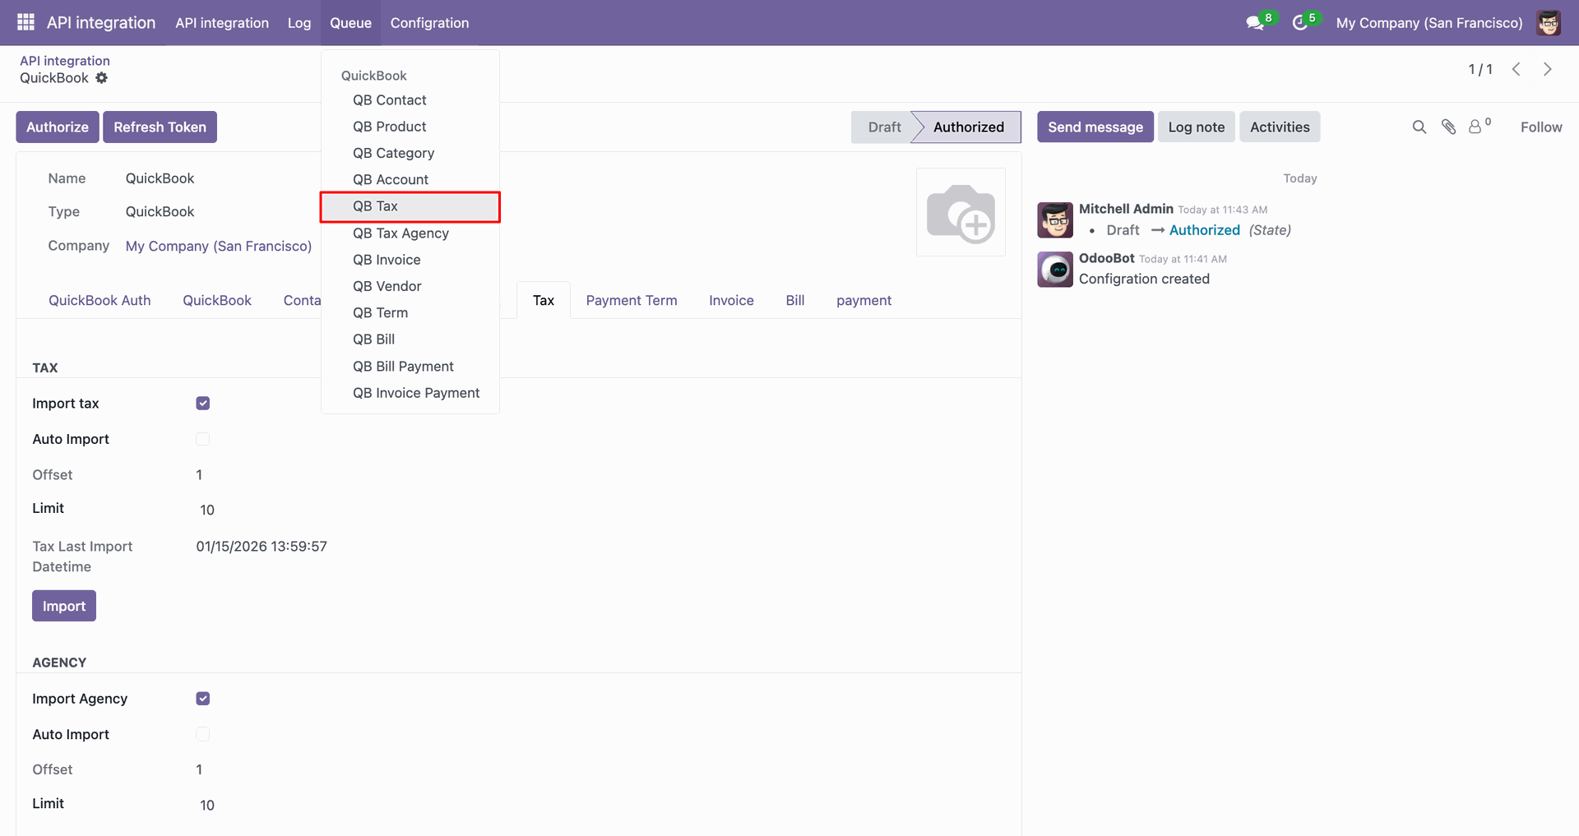This screenshot has height=836, width=1579.
Task: Click the Refresh Token button
Action: pos(160,127)
